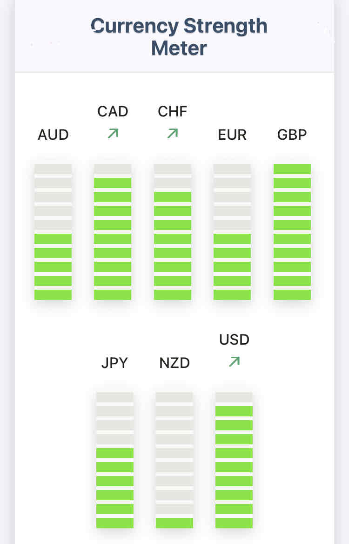
Task: Tap the CHF currency label
Action: pyautogui.click(x=173, y=112)
